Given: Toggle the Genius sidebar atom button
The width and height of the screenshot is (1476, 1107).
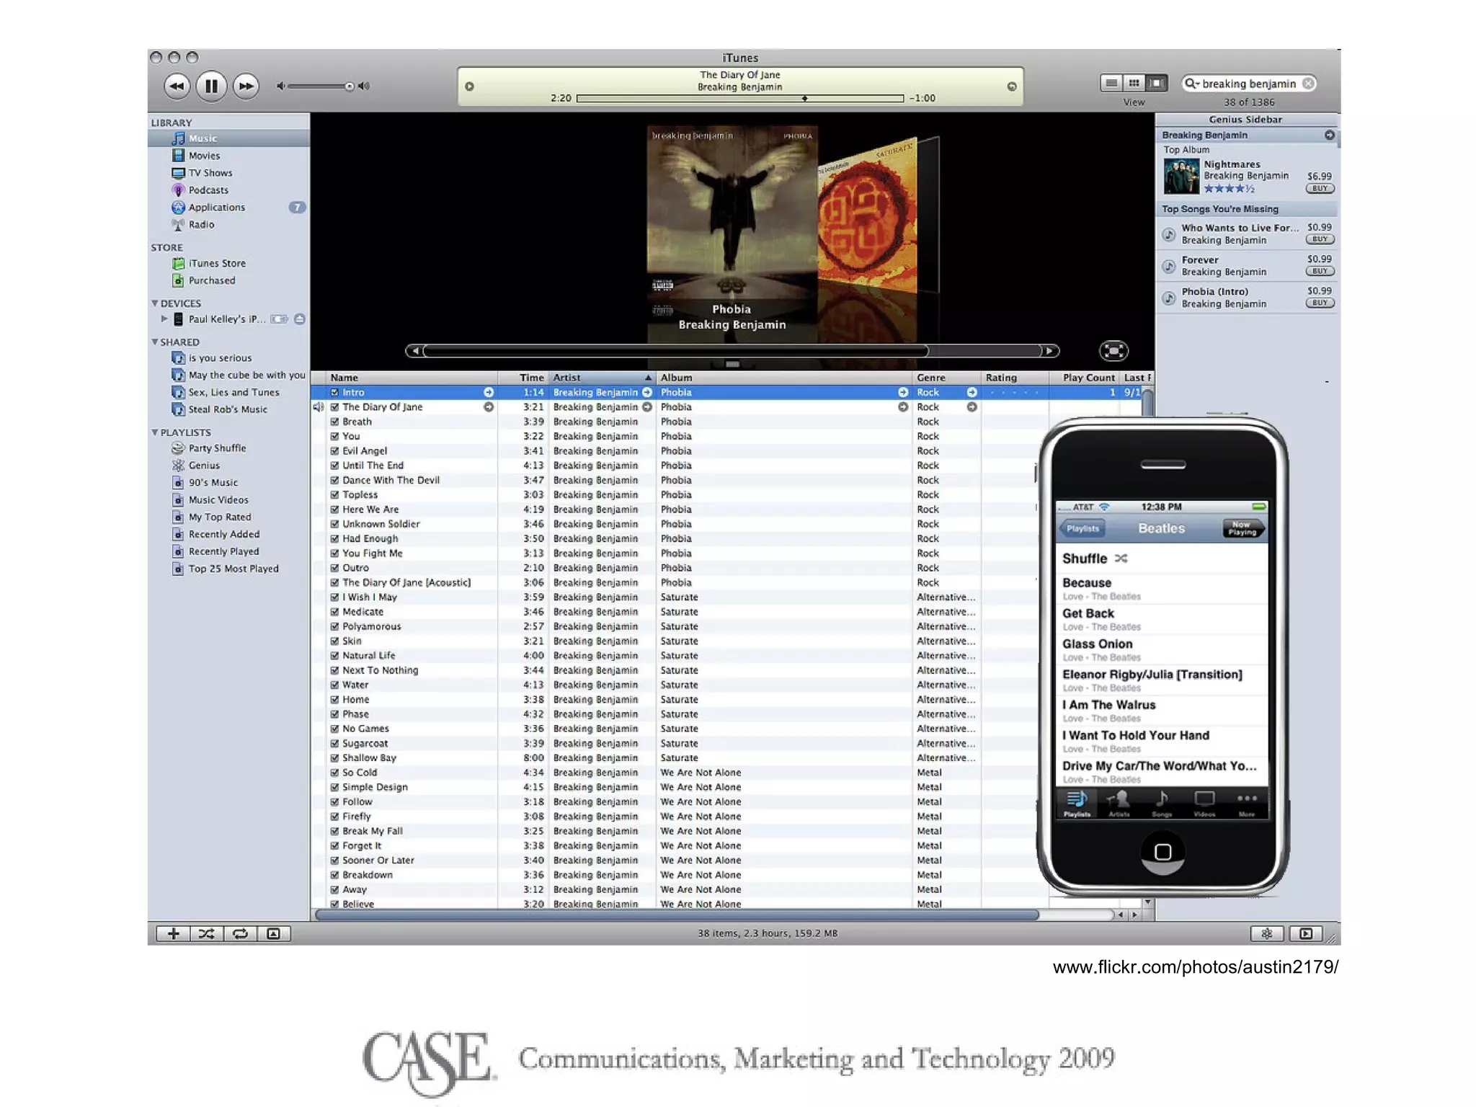Looking at the screenshot, I should coord(1266,933).
